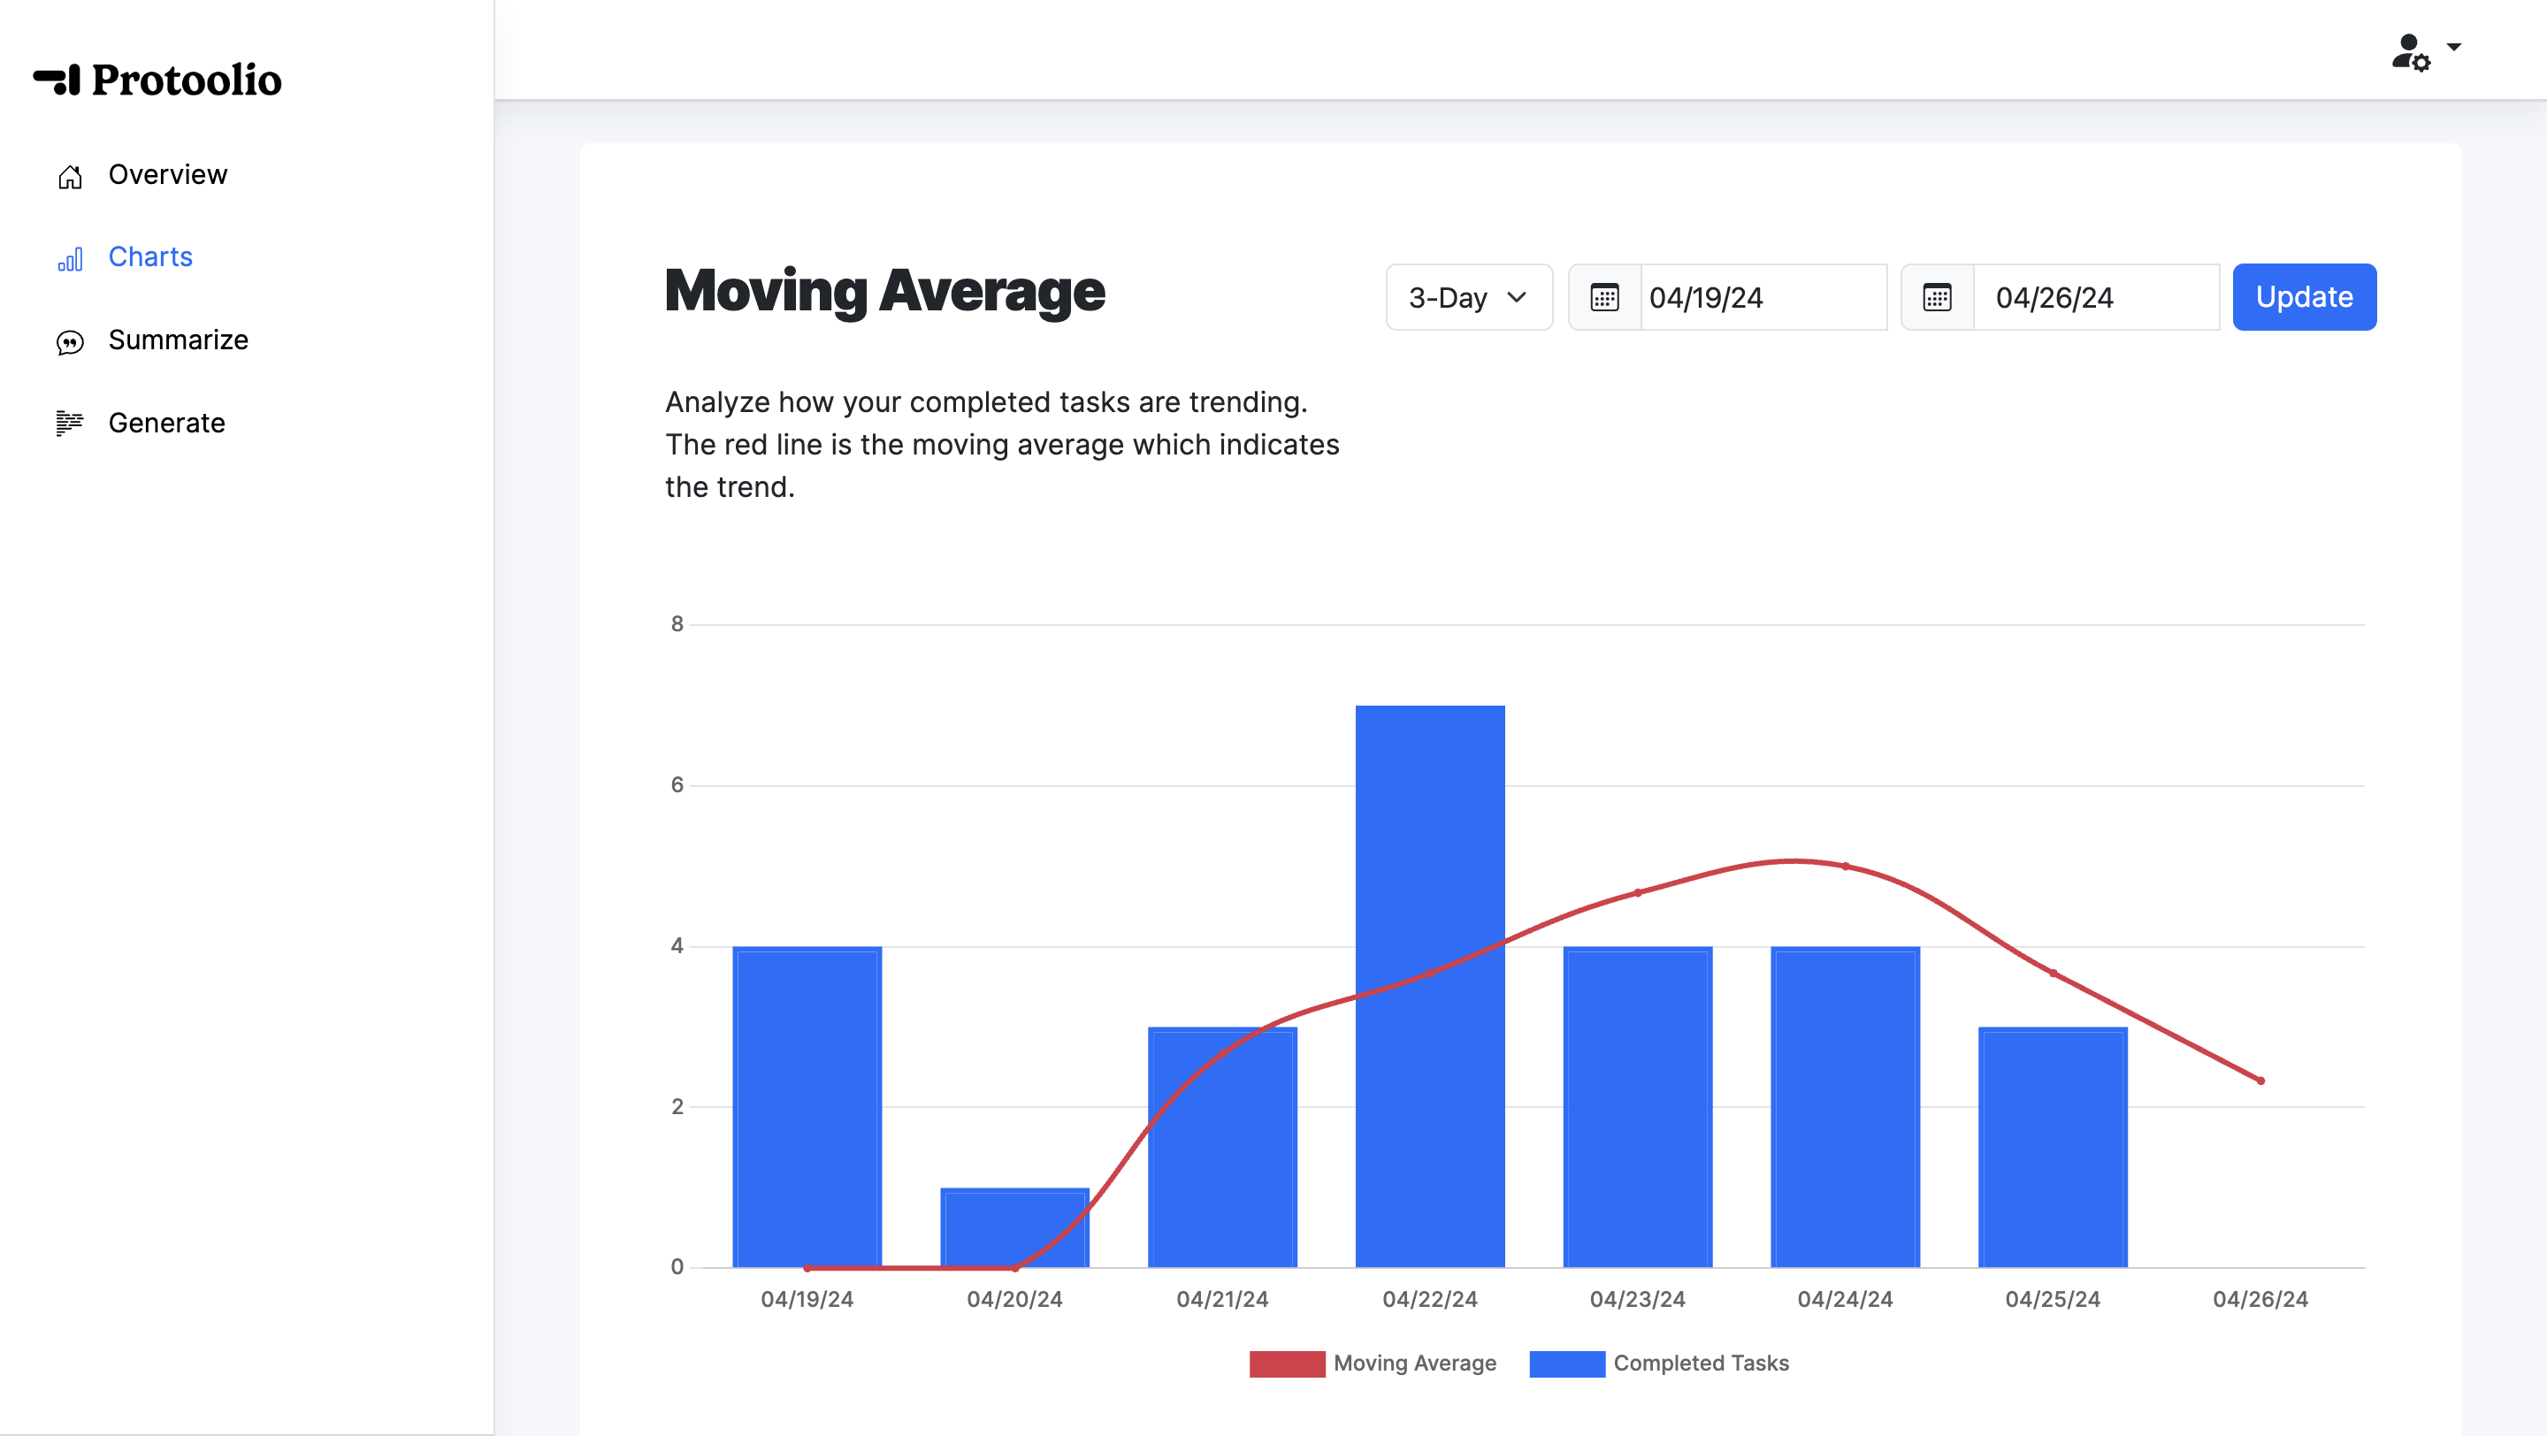Click the 04/25/24 bar

coord(2053,1148)
